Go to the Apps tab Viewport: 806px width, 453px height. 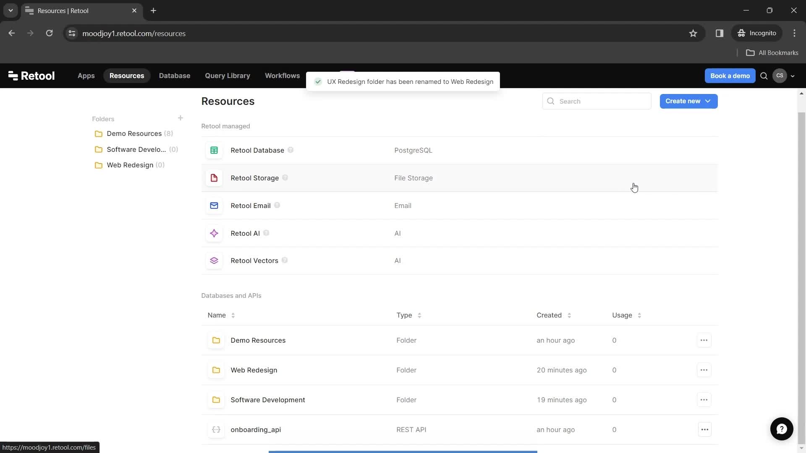(86, 76)
